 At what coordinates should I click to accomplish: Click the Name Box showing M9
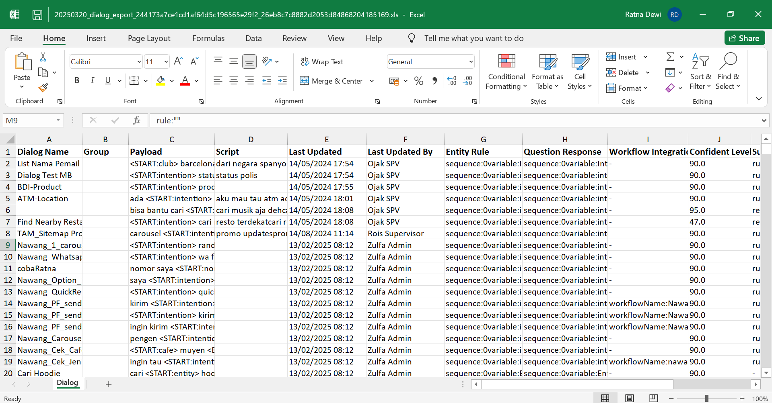29,121
